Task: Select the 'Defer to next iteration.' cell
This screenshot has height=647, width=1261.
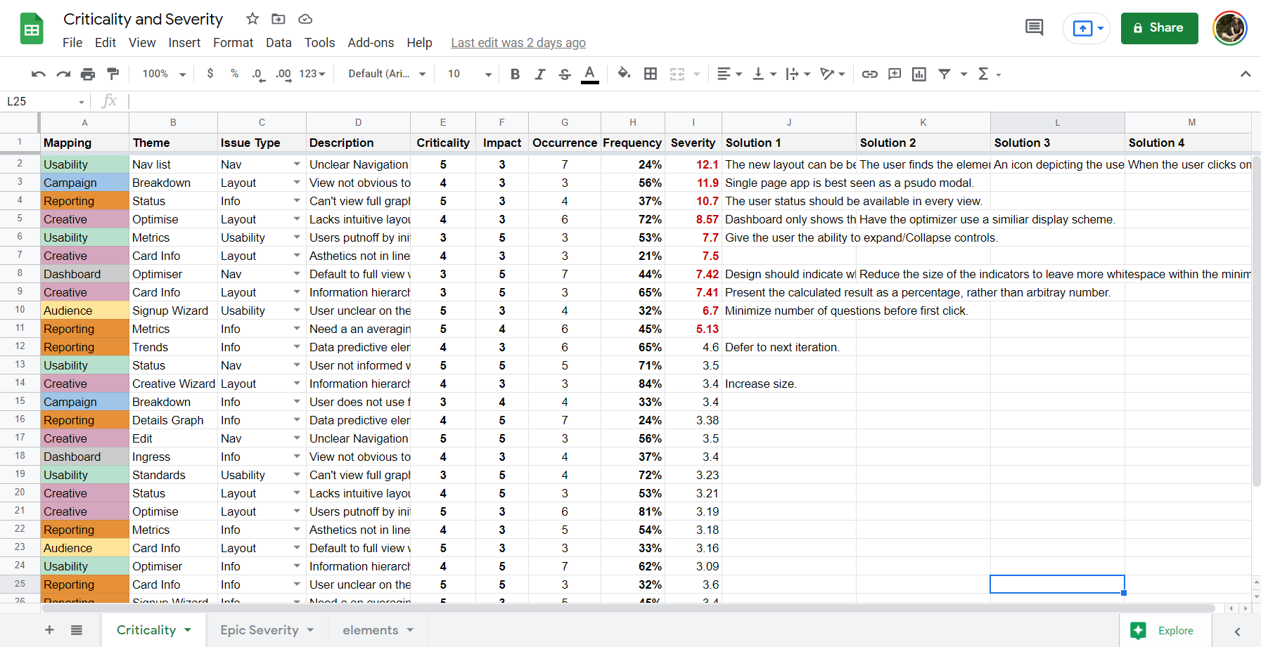Action: tap(789, 347)
